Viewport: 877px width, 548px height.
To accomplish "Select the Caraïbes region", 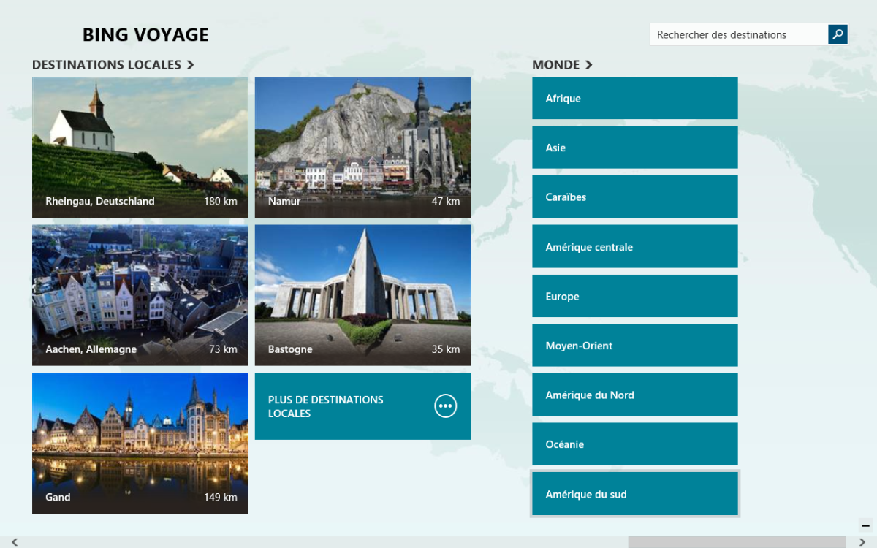I will [x=635, y=197].
